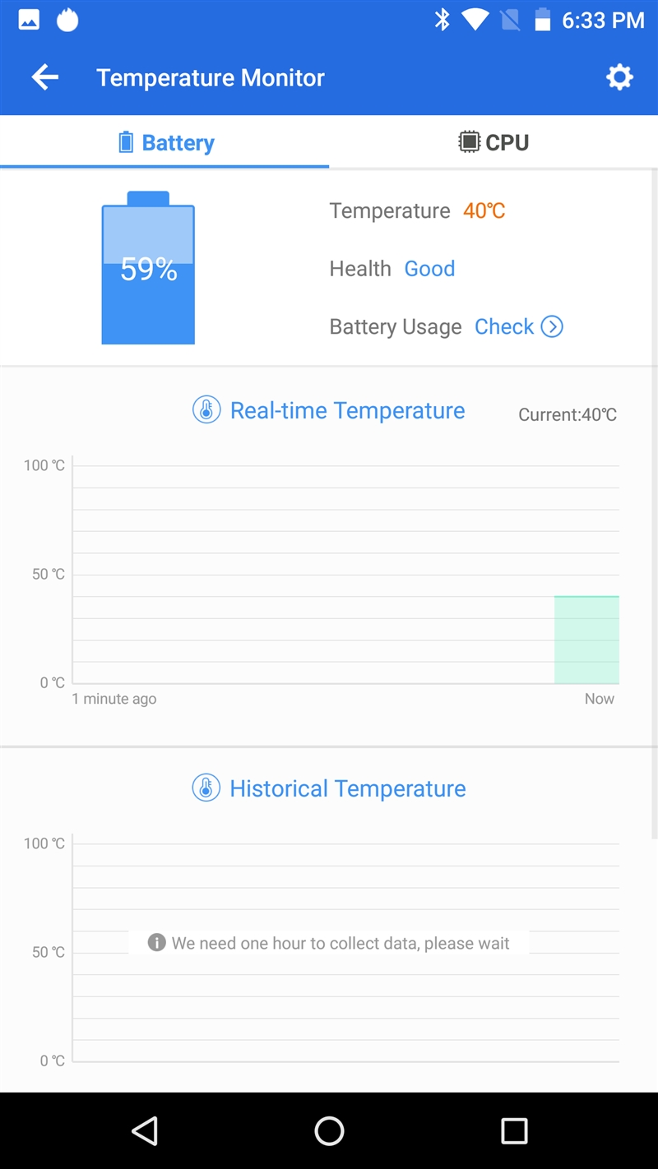This screenshot has width=658, height=1169.
Task: Tap the image notification icon
Action: [29, 21]
